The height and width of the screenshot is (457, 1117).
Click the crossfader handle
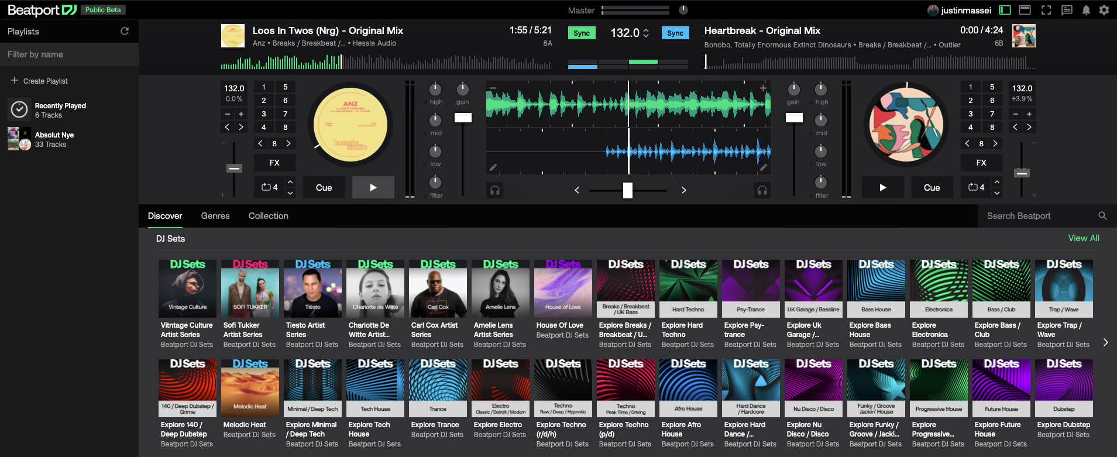click(x=627, y=190)
